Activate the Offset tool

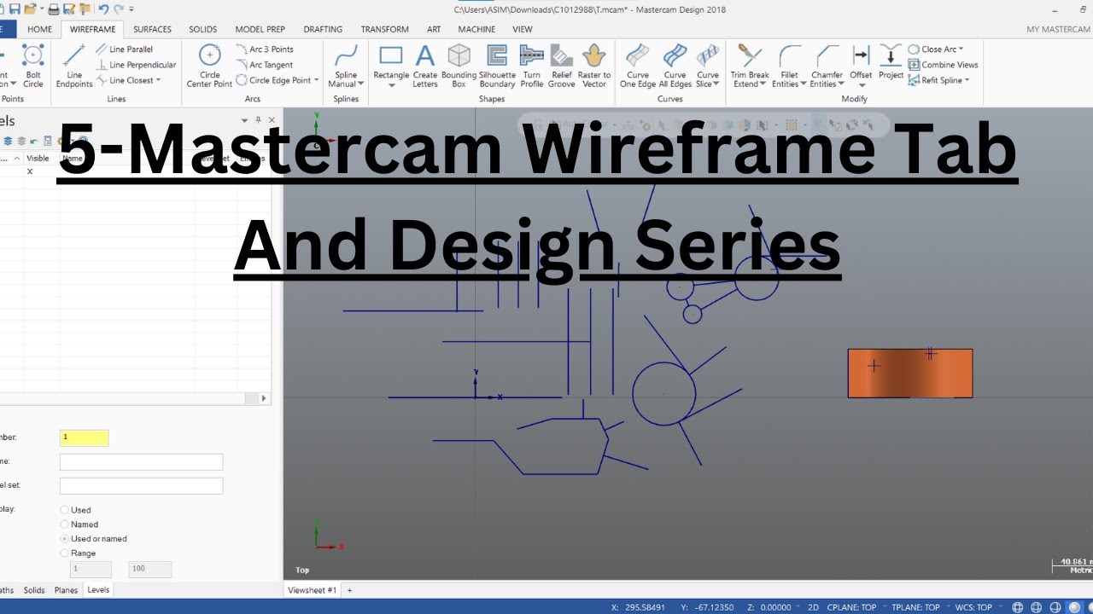click(x=861, y=61)
